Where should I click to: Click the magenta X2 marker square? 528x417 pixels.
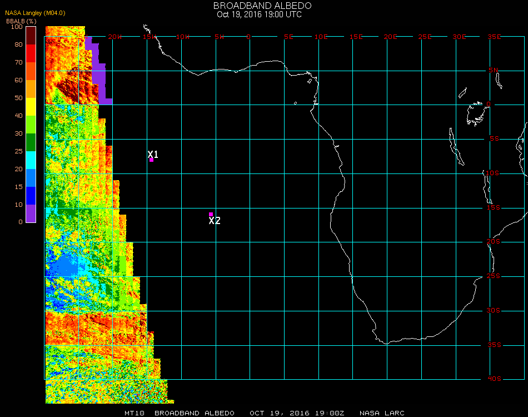pyautogui.click(x=211, y=214)
